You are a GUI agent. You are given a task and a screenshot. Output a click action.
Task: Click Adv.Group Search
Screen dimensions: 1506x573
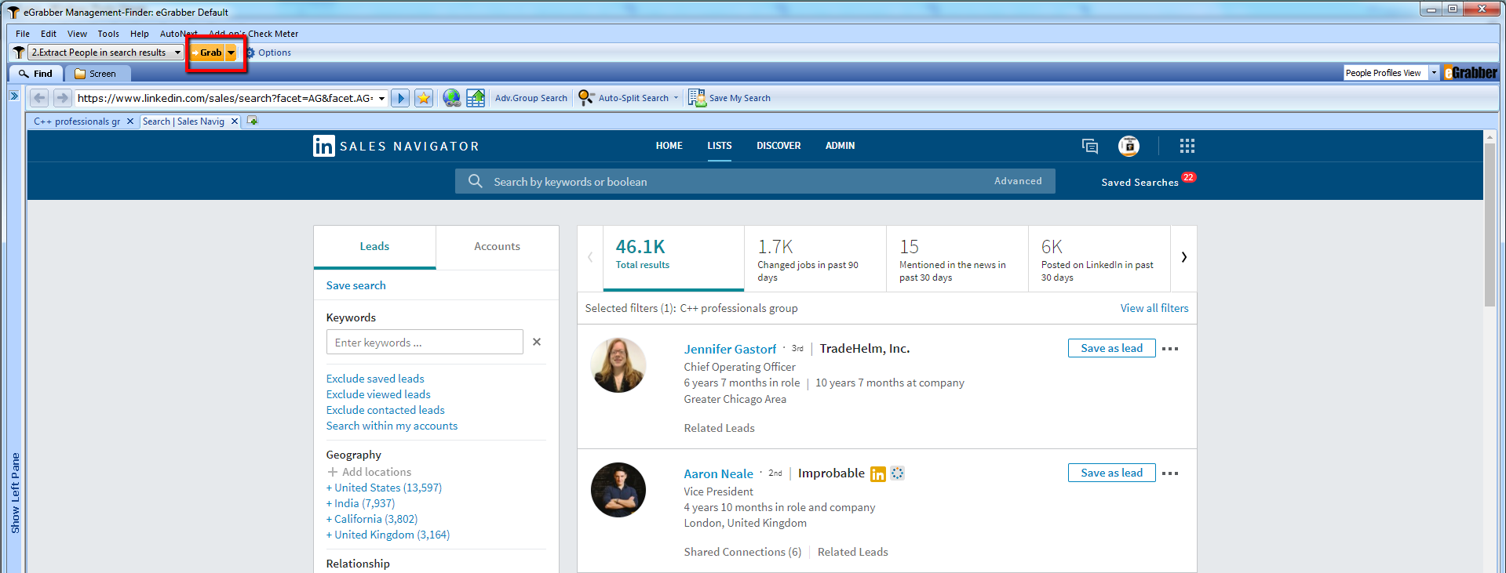pos(531,98)
